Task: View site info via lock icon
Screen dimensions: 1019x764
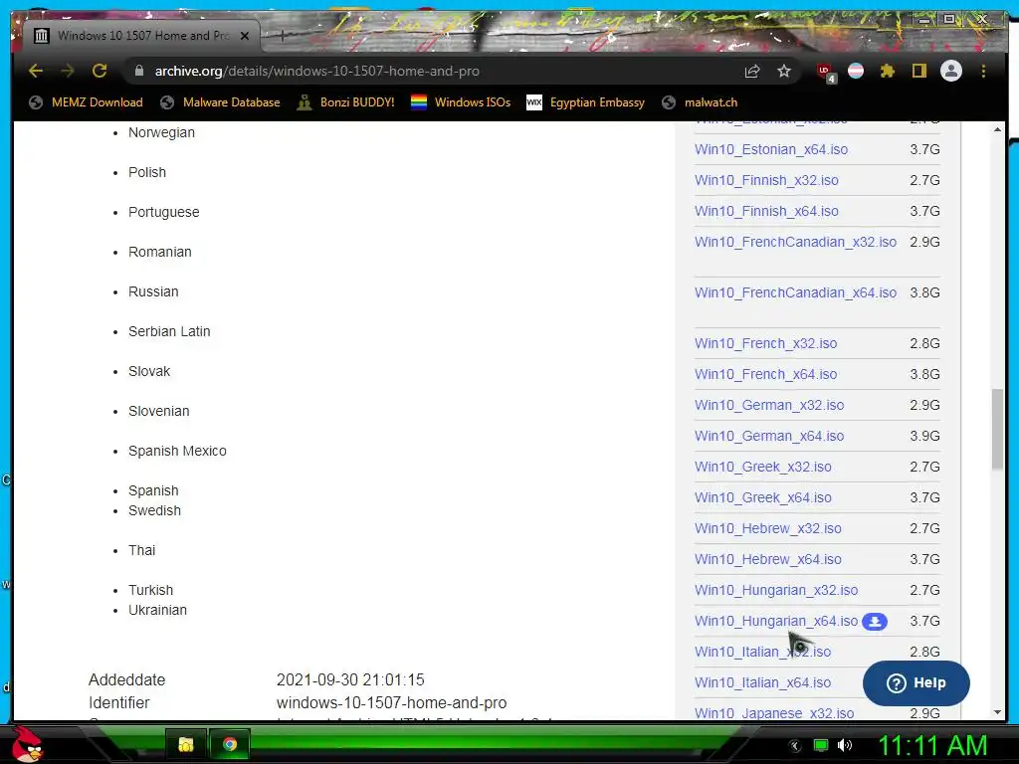Action: (138, 71)
